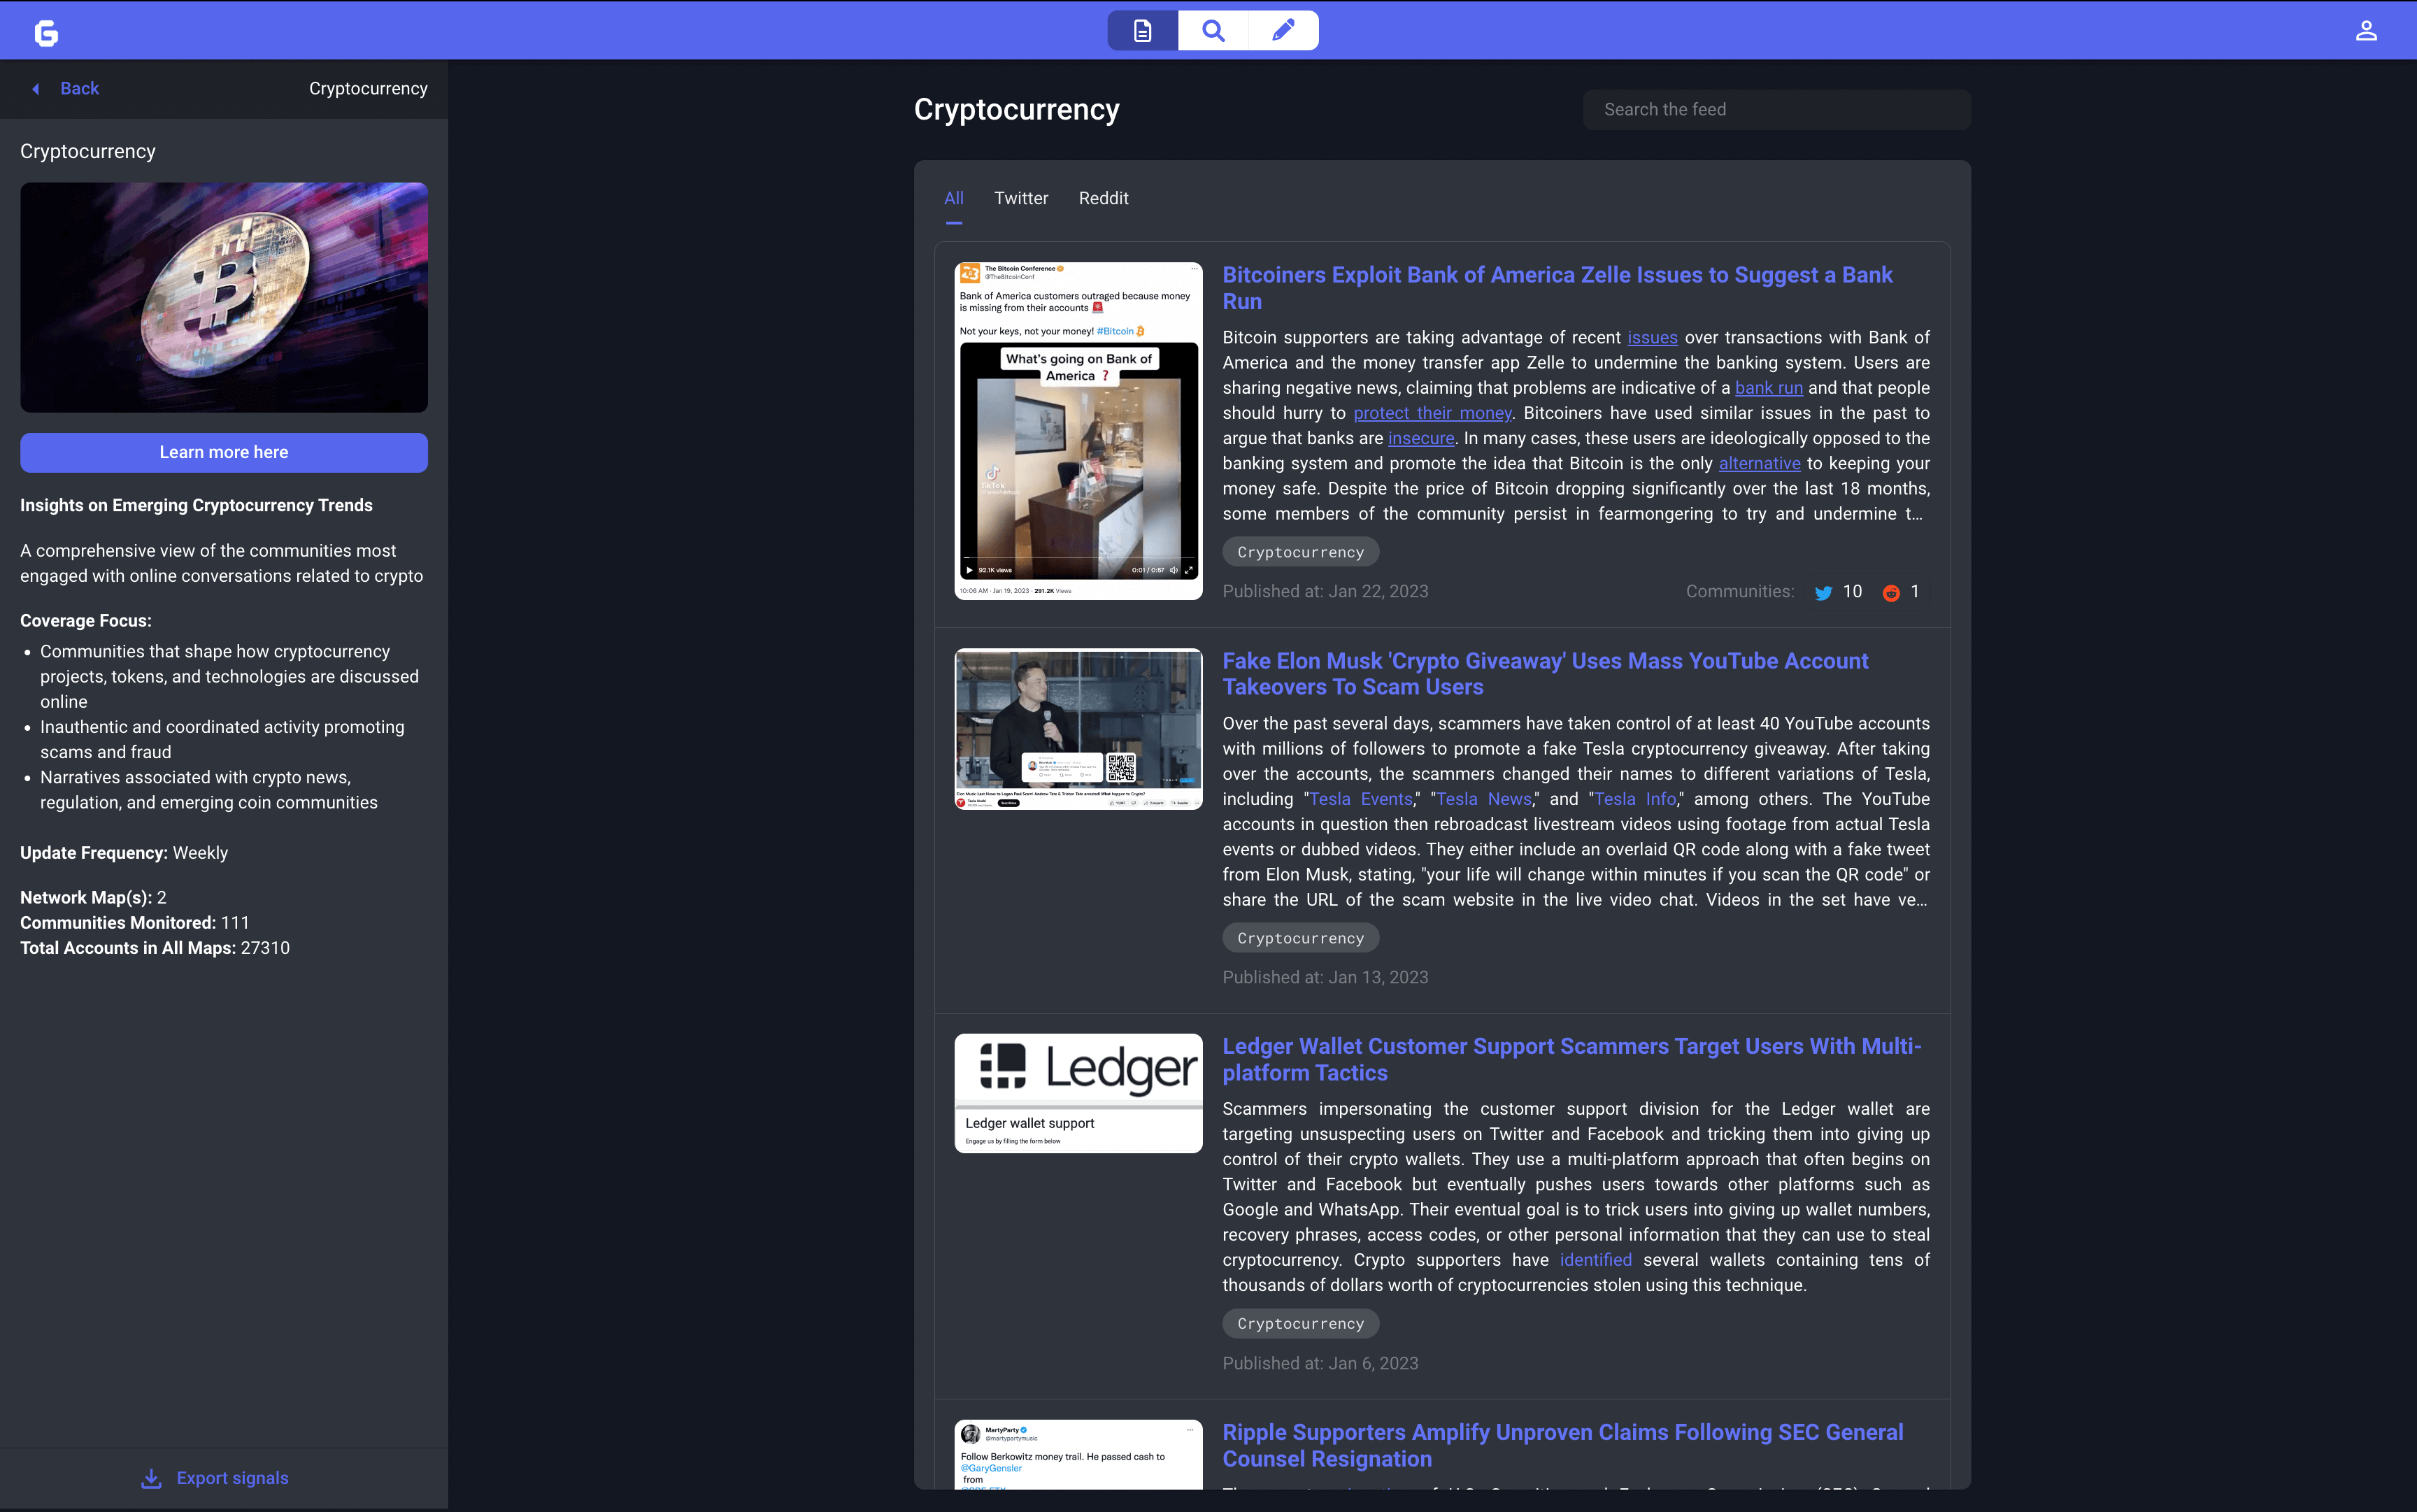Click 'Communities Monitored: 111' text
The width and height of the screenshot is (2417, 1512).
click(x=135, y=923)
